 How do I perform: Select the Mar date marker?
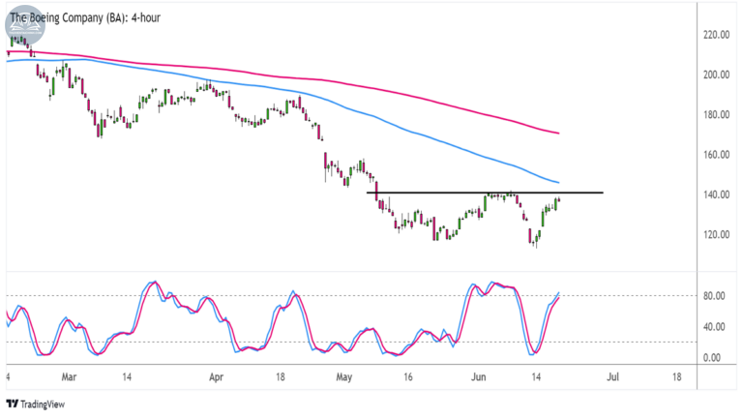69,377
